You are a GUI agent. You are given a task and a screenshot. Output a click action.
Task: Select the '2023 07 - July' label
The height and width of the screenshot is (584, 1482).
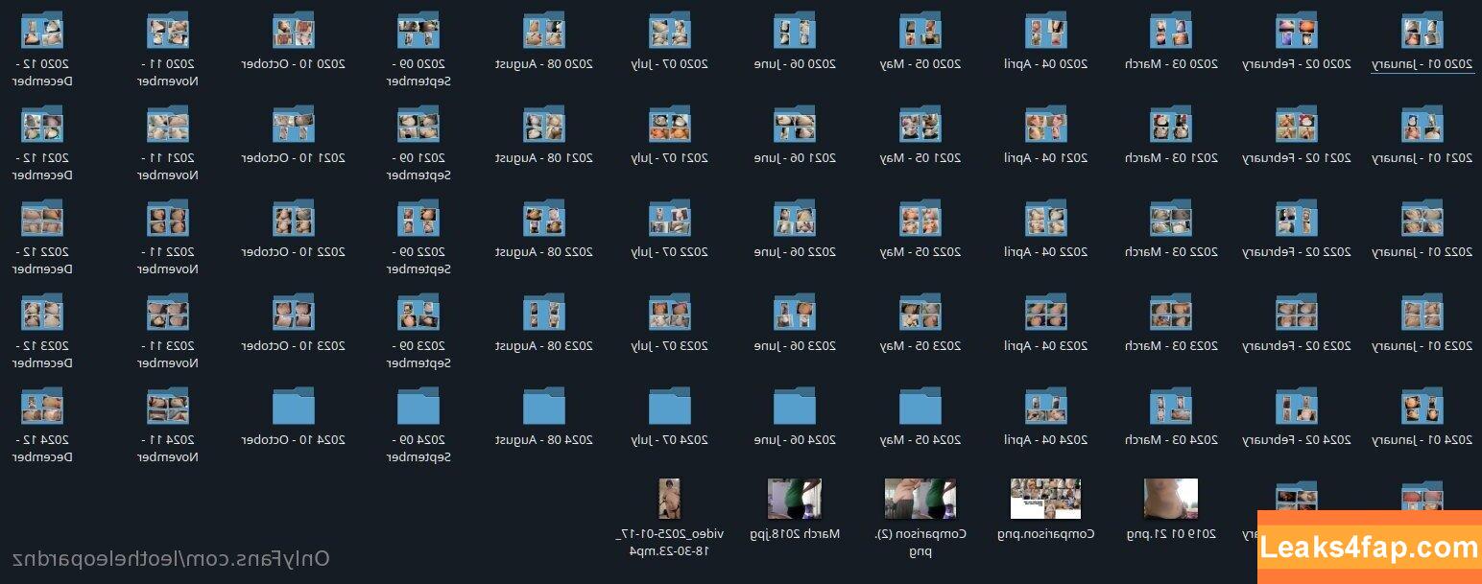click(x=670, y=345)
